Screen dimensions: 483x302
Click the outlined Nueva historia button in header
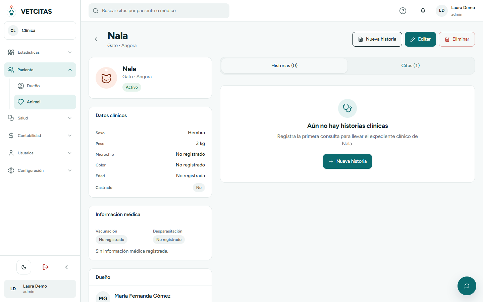click(x=377, y=39)
